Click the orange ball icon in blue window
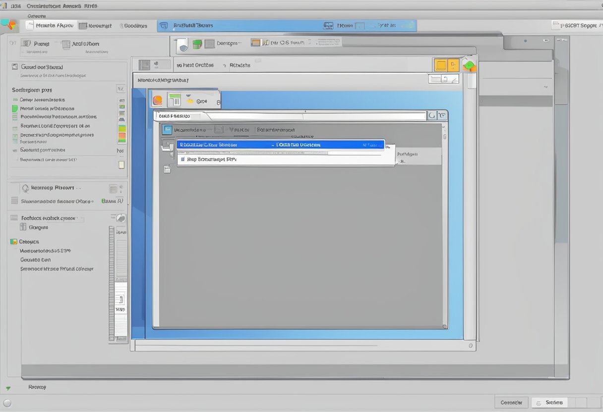Image resolution: width=603 pixels, height=412 pixels. pos(157,100)
